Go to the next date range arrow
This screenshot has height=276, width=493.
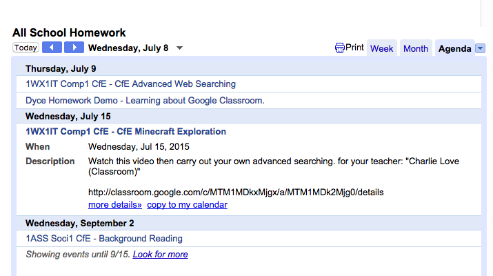pos(74,48)
